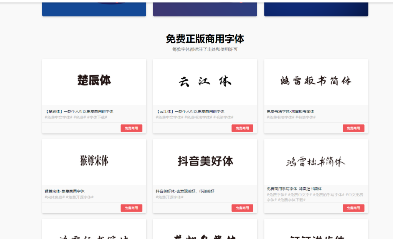Screen dimensions: 393x239
Task: Select the #毛笔字体# tag under 云江体
Action: [223, 117]
